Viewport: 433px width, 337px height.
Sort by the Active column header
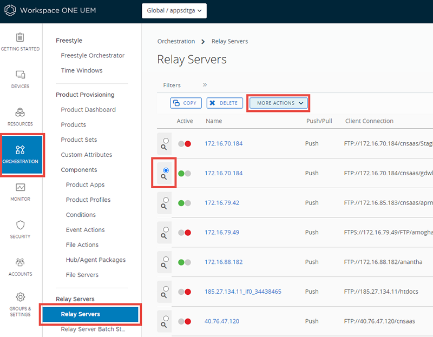pos(185,121)
